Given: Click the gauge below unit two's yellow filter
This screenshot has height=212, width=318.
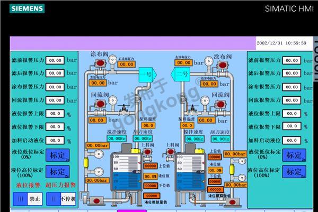Looking at the screenshot, I should click(242, 178).
